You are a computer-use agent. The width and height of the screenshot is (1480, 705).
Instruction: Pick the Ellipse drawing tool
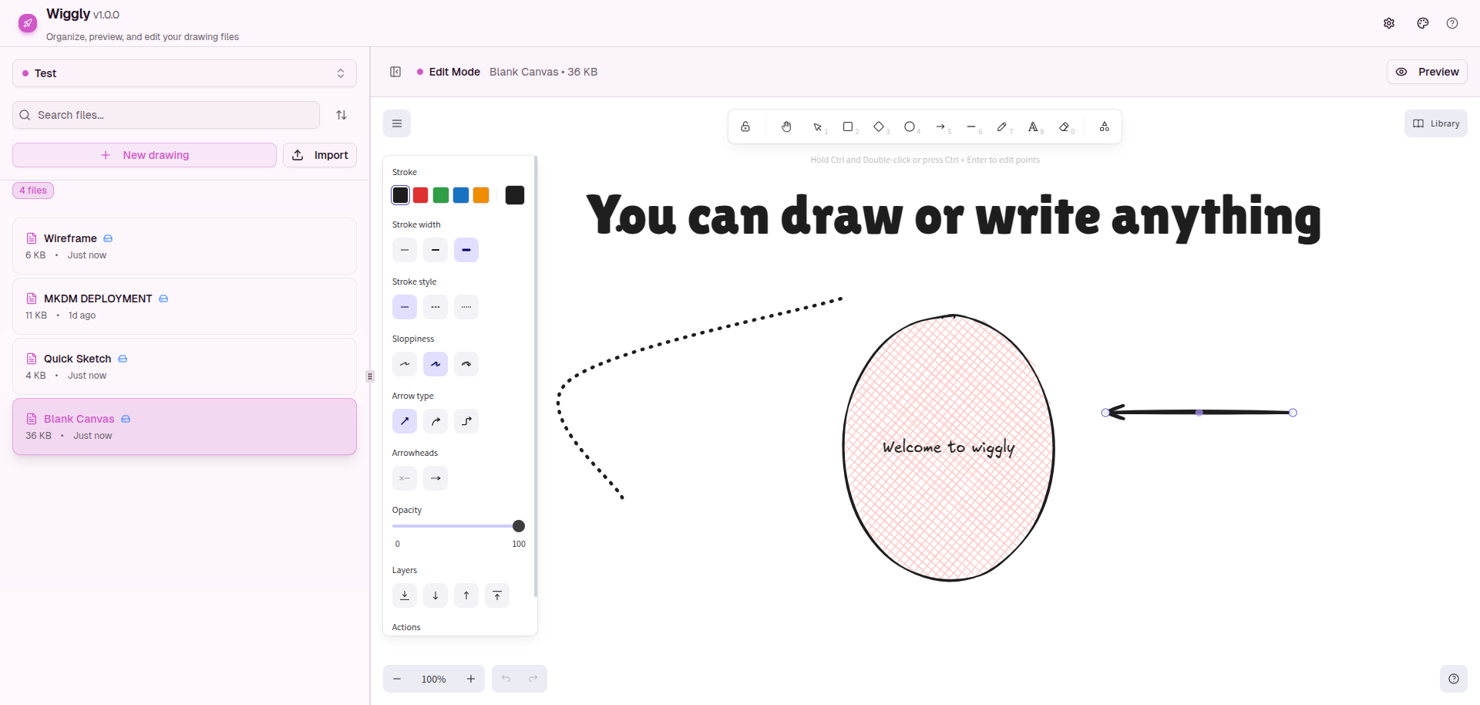pyautogui.click(x=910, y=127)
